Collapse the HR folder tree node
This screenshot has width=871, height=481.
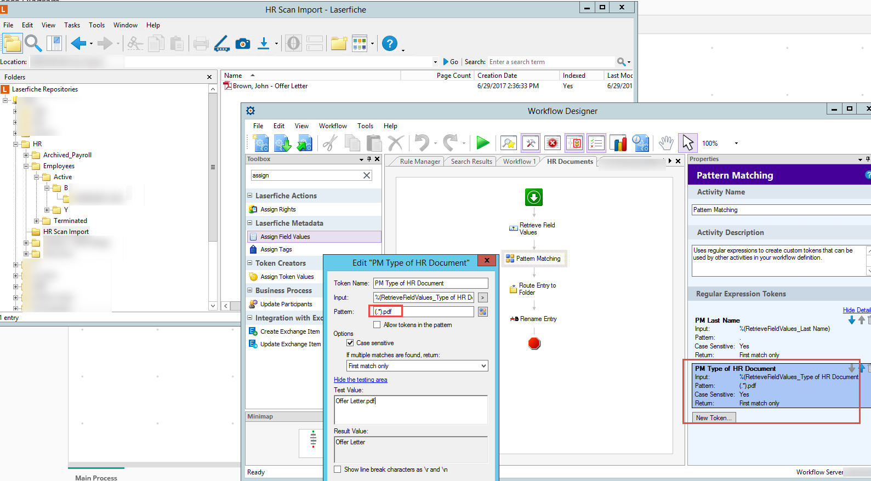15,144
